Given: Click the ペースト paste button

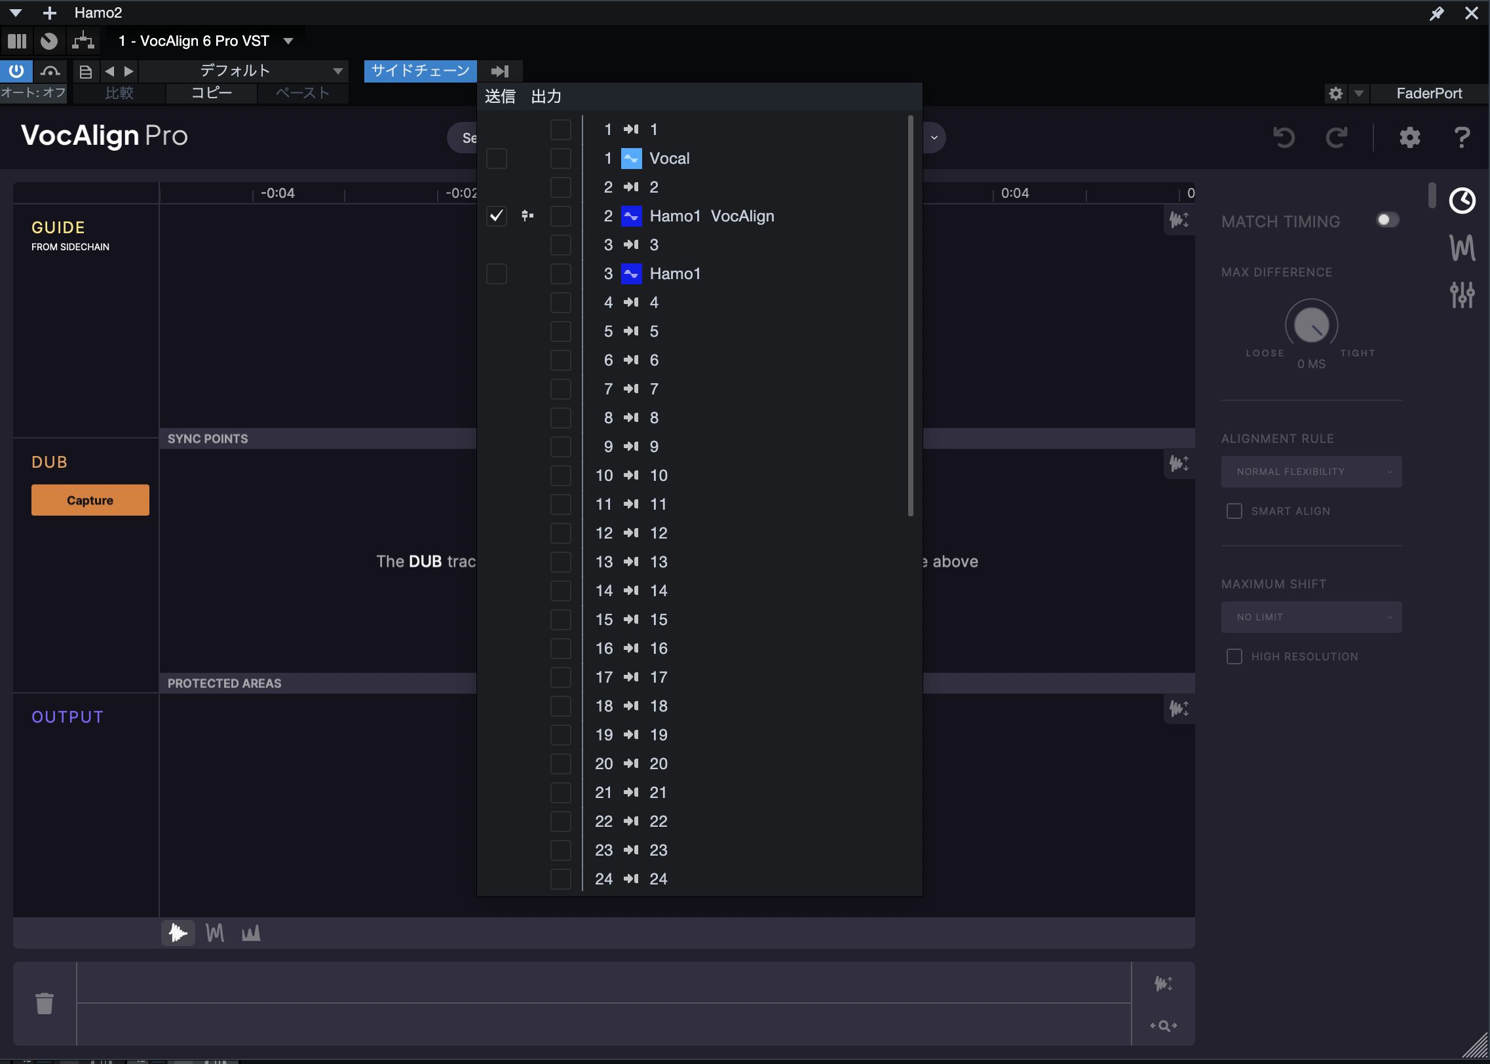Looking at the screenshot, I should pos(303,93).
